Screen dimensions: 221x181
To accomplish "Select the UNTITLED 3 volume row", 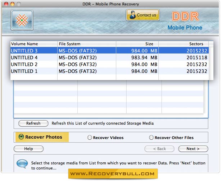I will point(109,51).
